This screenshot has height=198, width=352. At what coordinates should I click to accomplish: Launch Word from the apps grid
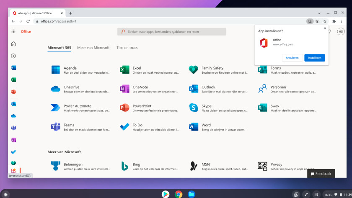(218, 127)
